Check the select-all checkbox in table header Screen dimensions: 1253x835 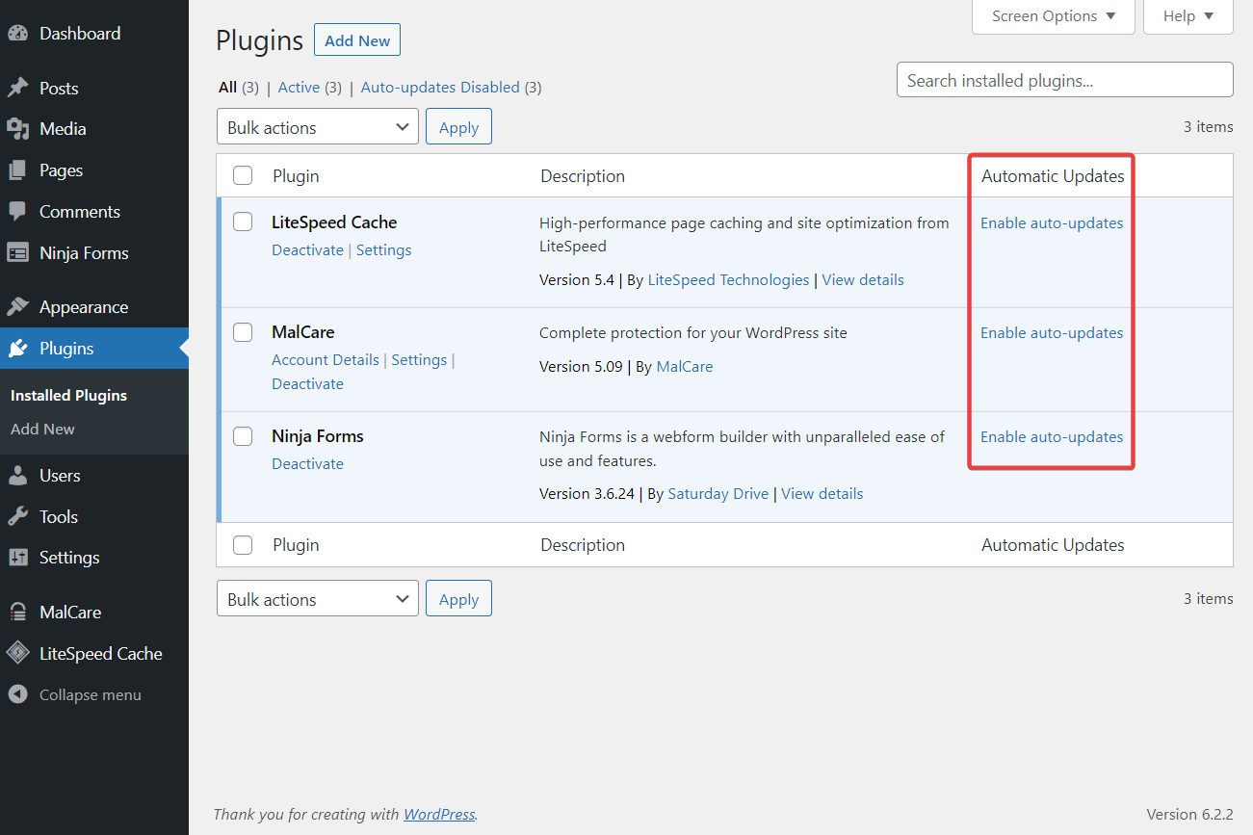click(243, 176)
